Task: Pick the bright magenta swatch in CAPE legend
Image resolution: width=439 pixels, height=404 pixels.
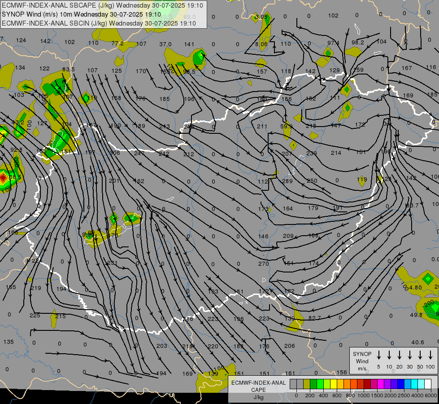Action: click(381, 384)
